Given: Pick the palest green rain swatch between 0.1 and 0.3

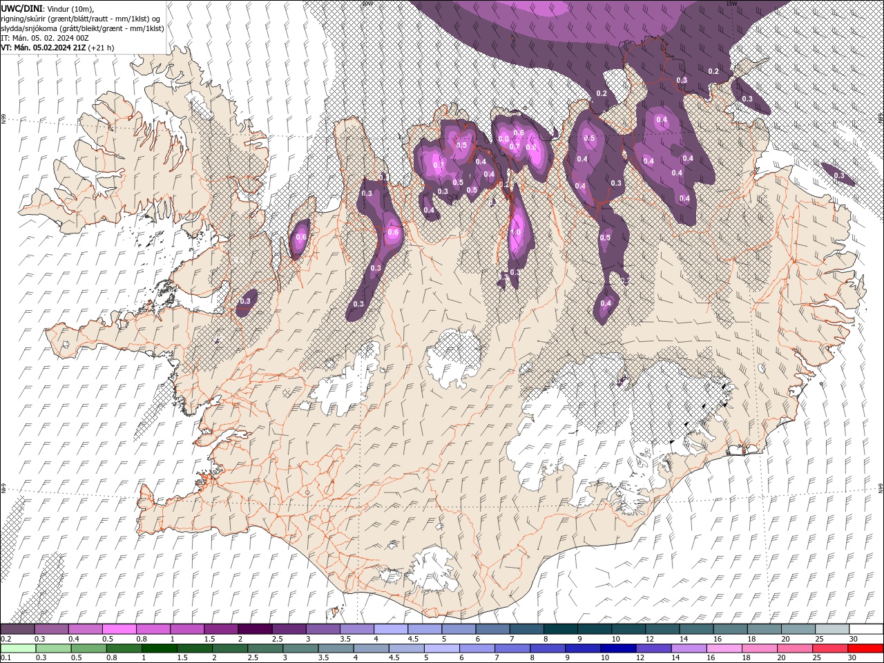Looking at the screenshot, I should [x=17, y=648].
